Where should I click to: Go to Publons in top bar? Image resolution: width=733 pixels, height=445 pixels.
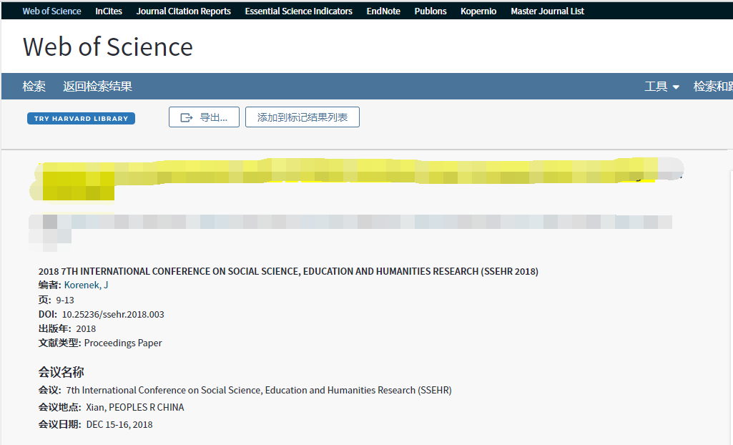(431, 11)
